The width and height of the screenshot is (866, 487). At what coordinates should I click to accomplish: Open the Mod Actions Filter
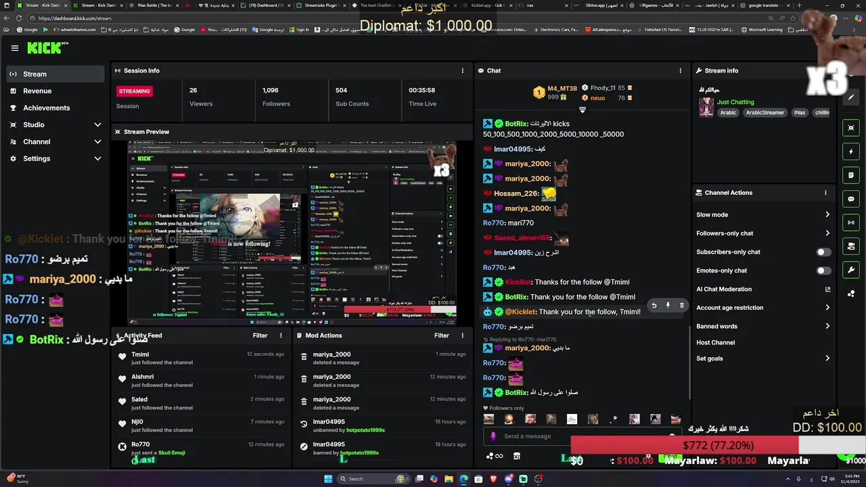[442, 335]
